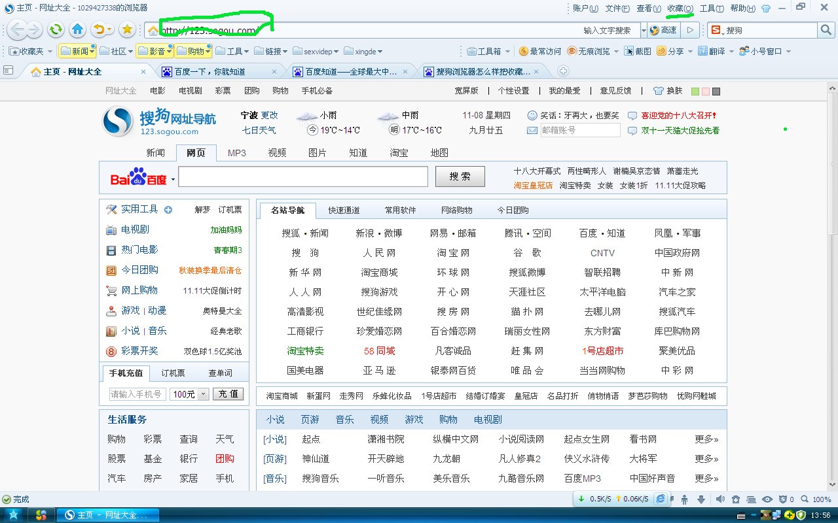The image size is (838, 523).
Task: Expand the 影音 bookmark folder
Action: 170,51
